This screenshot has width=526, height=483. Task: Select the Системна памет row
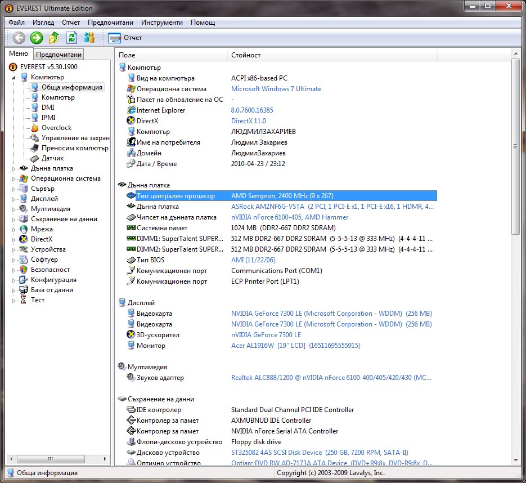coord(281,228)
